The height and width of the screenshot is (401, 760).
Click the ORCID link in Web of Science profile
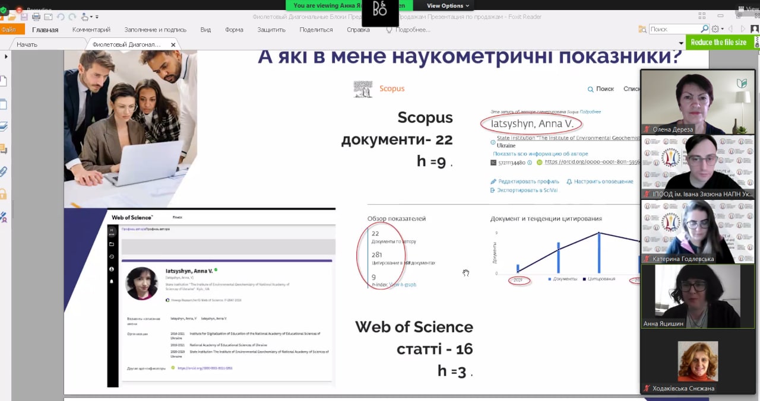204,368
